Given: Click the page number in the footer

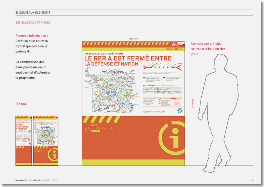Looking at the screenshot, I should click(x=252, y=180).
